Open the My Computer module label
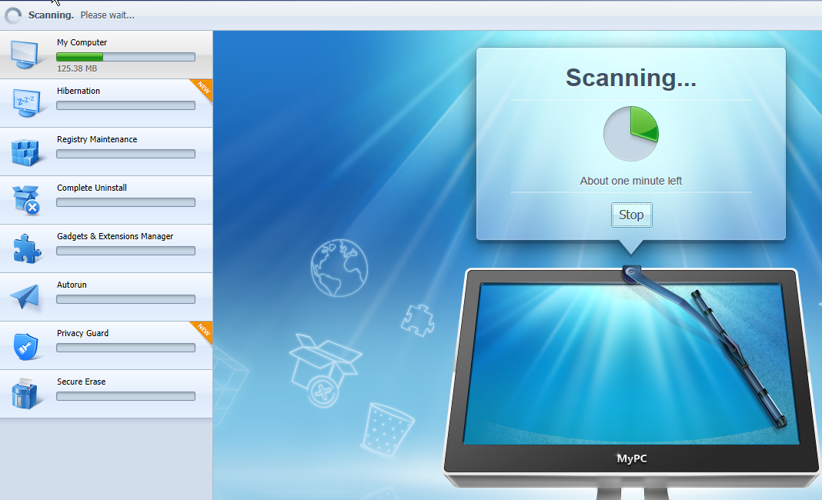Image resolution: width=822 pixels, height=500 pixels. point(82,42)
